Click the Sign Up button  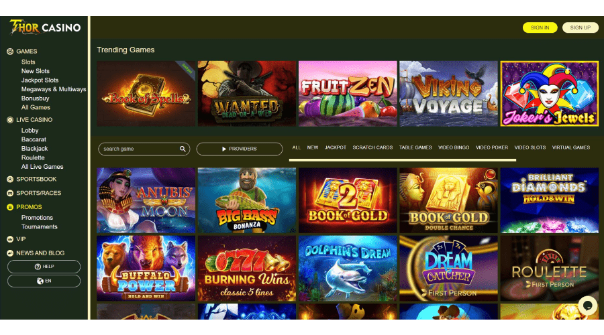[580, 27]
